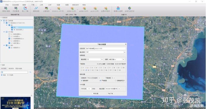206x109 pixels.
Task: Switch to the 路径规划 search tab
Action: [11, 69]
